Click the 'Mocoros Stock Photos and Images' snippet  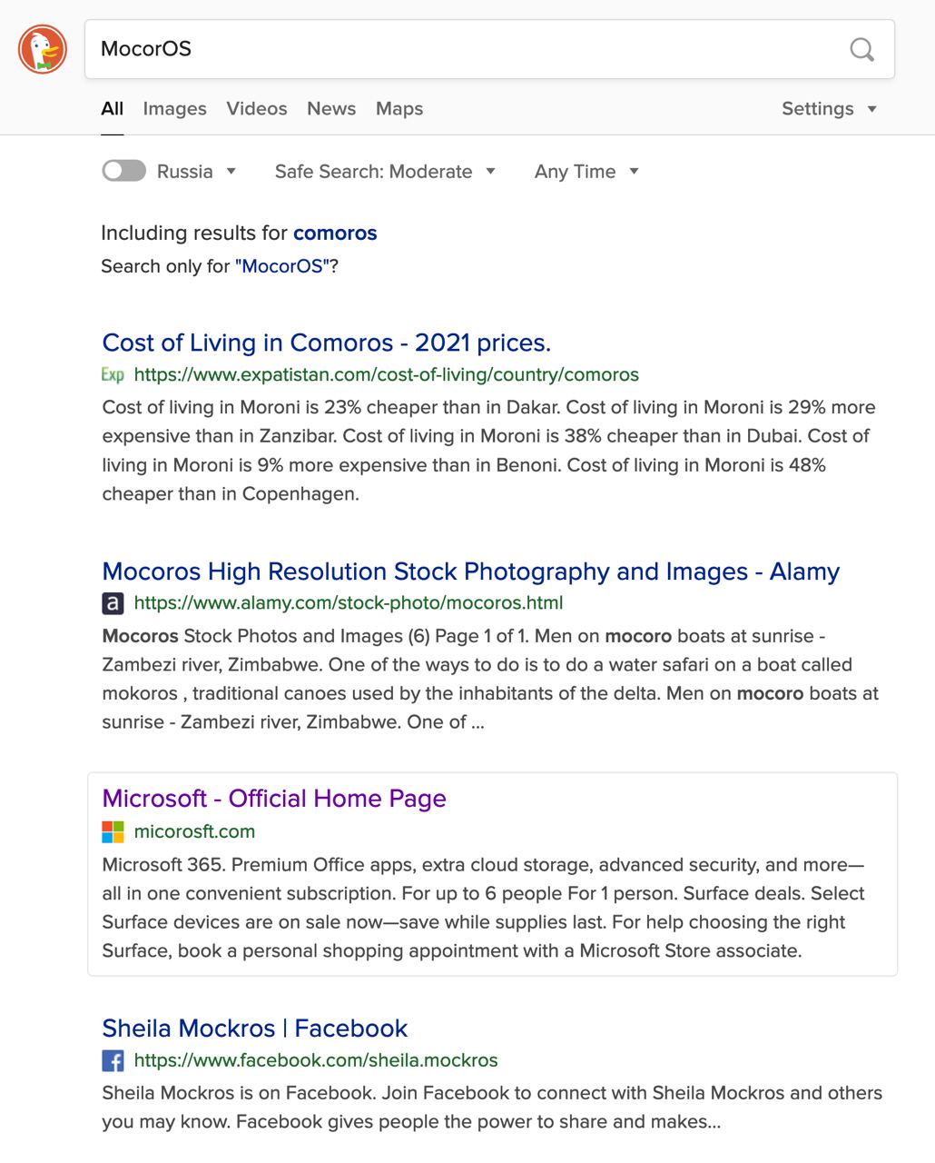click(x=490, y=679)
